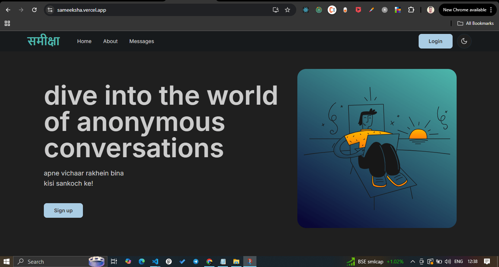Open the BSE smlcap stock widget

375,262
